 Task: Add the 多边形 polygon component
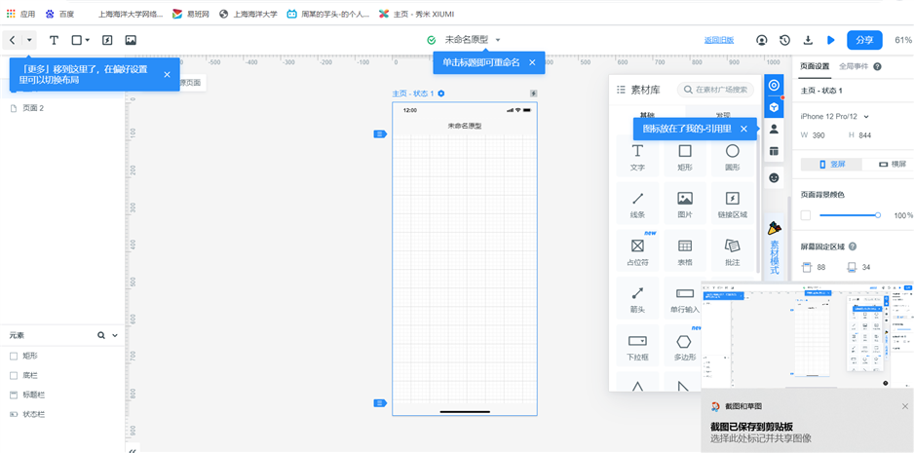tap(683, 345)
